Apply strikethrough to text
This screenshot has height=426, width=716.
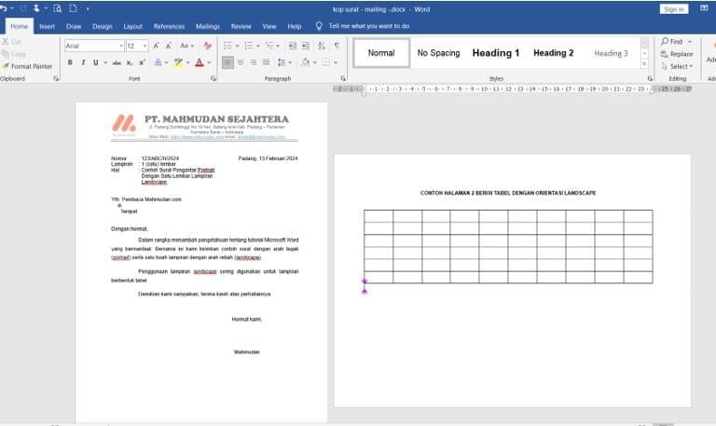(117, 62)
